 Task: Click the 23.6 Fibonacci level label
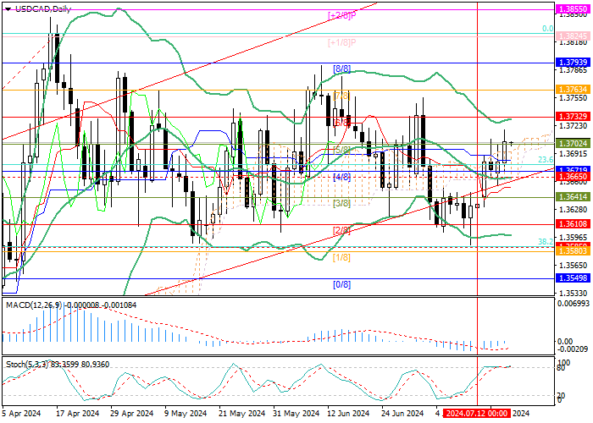pos(546,159)
